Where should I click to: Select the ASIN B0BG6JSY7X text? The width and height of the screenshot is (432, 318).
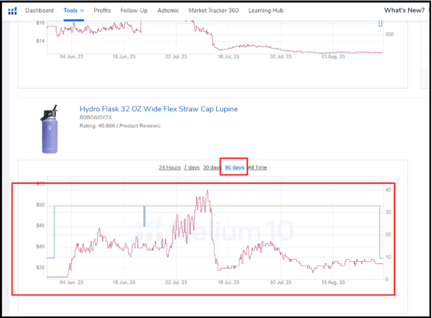96,118
